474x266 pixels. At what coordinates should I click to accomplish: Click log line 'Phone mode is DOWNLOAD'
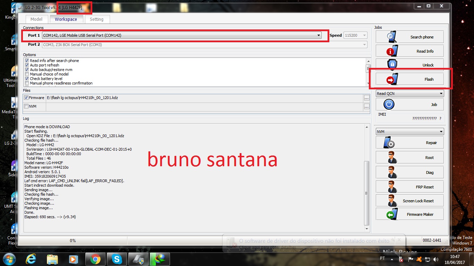tap(47, 127)
